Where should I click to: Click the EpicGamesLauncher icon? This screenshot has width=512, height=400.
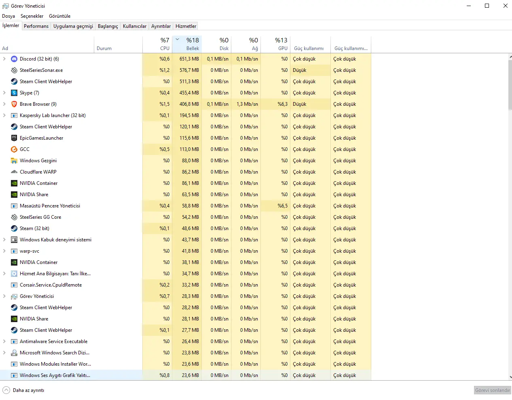tap(14, 138)
